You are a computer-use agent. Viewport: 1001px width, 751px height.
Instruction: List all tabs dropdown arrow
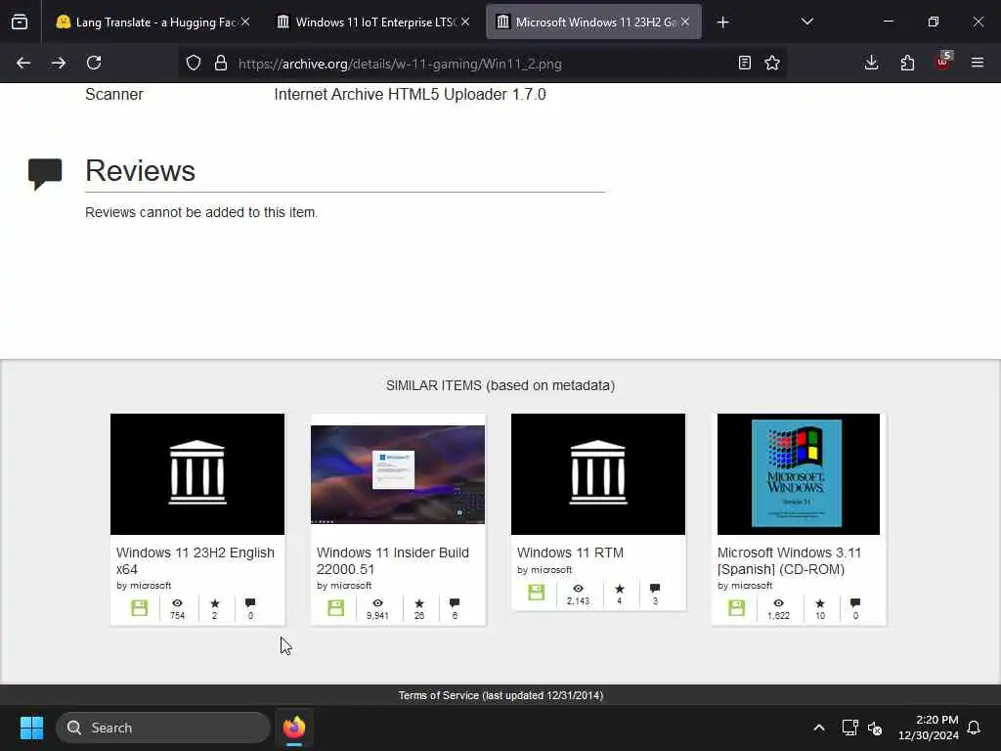click(806, 22)
